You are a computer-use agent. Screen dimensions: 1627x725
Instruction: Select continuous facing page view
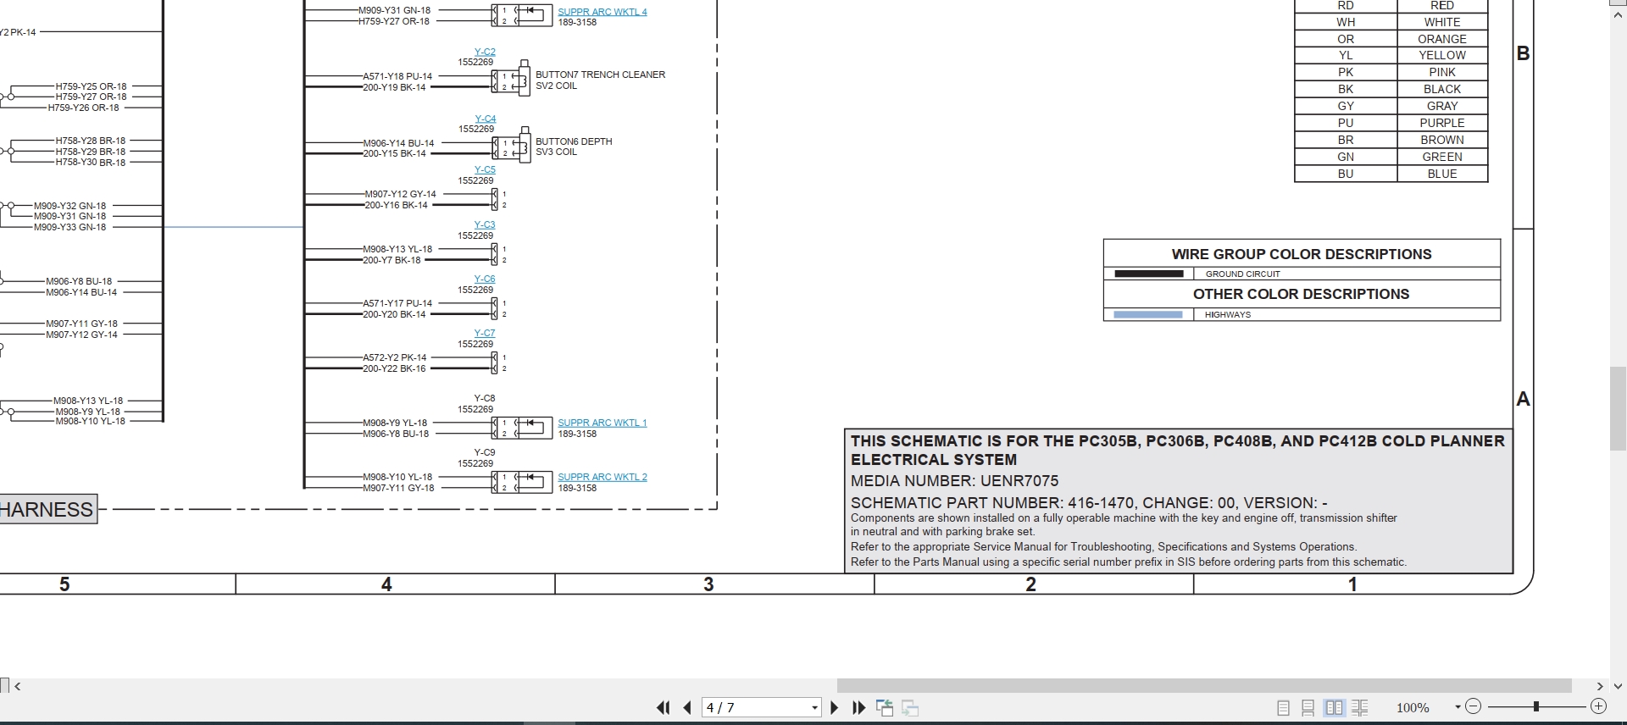[x=1360, y=707]
